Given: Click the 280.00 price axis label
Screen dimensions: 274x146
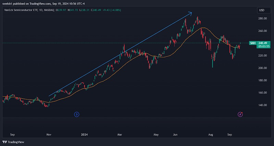Looking at the screenshot, I should click(x=262, y=19).
